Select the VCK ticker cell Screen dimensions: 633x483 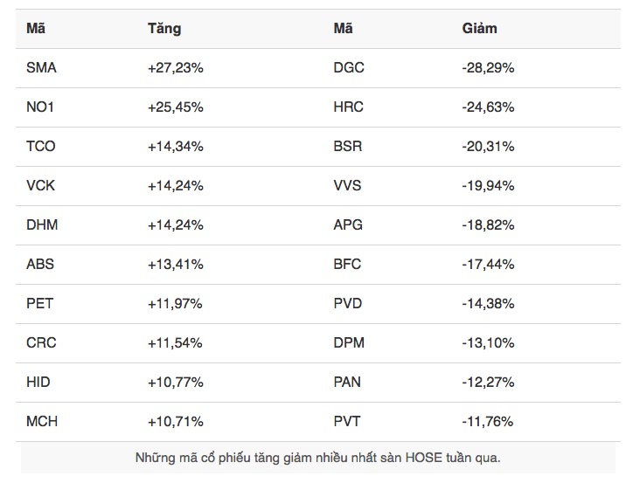tap(41, 186)
